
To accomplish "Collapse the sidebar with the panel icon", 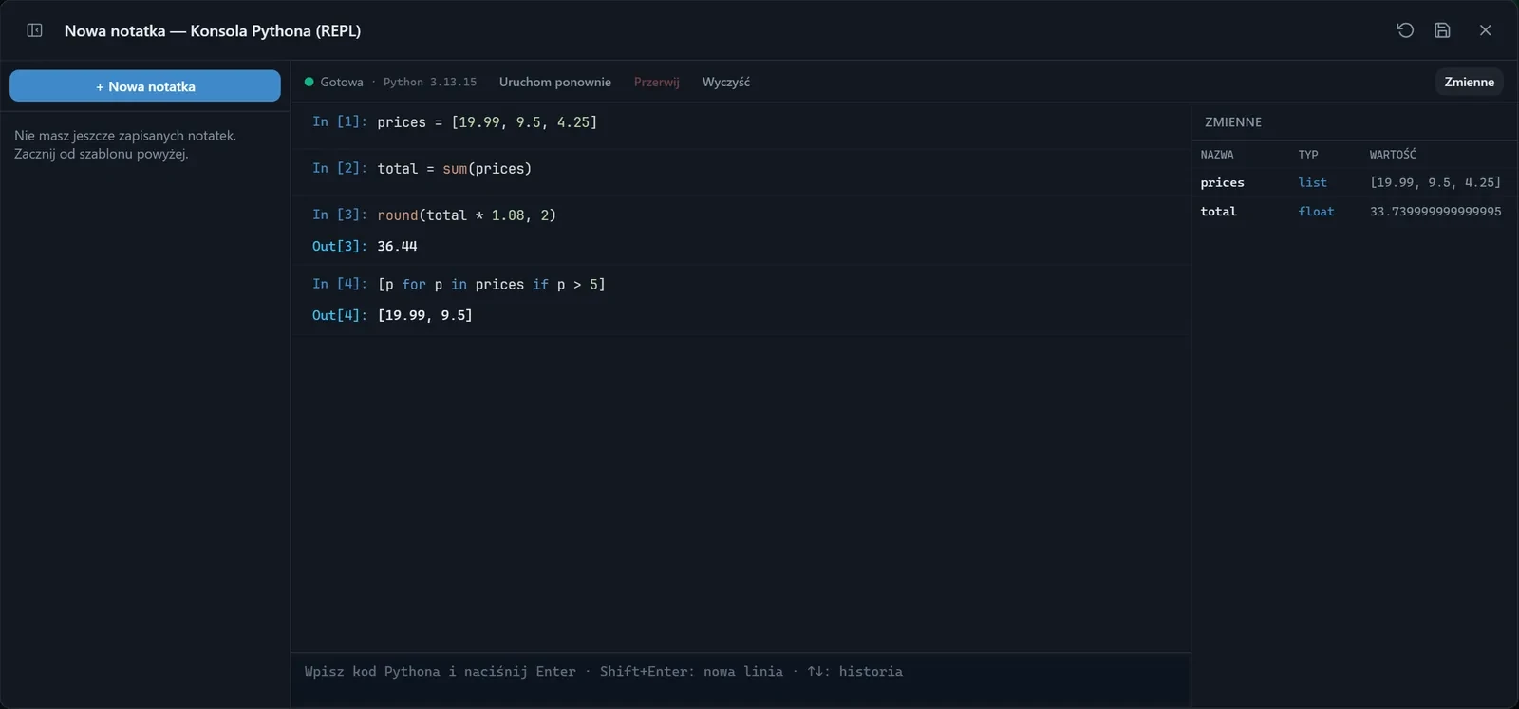I will pyautogui.click(x=34, y=30).
